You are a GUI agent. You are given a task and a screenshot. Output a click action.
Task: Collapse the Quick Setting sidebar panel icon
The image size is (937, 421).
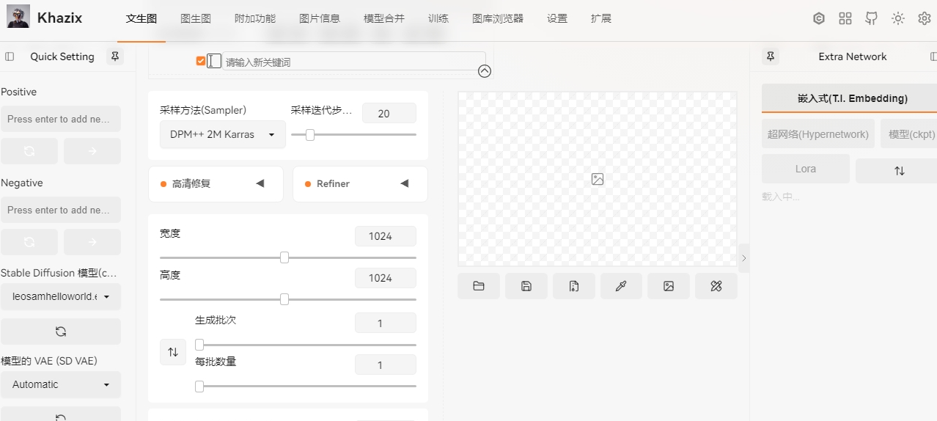[10, 56]
